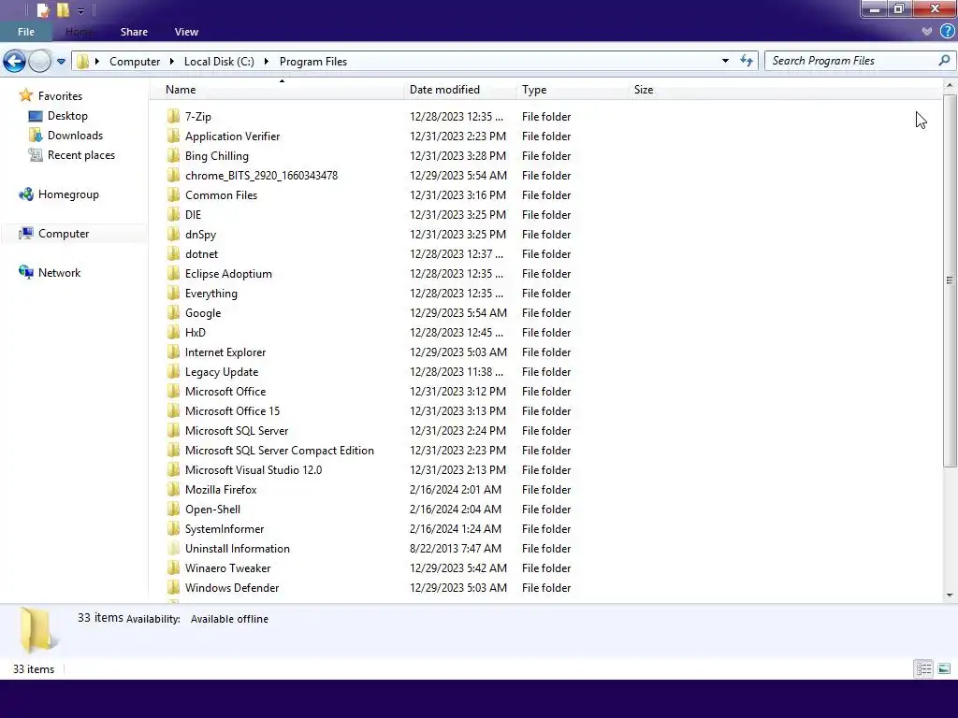This screenshot has width=958, height=718.
Task: Click the Mozilla Firefox folder icon
Action: (173, 489)
